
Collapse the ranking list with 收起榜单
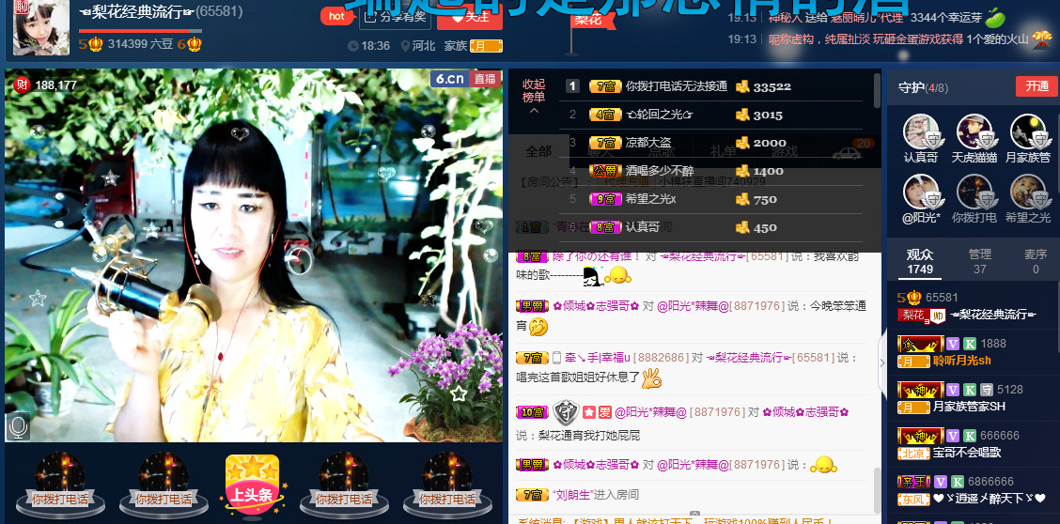coord(534,97)
